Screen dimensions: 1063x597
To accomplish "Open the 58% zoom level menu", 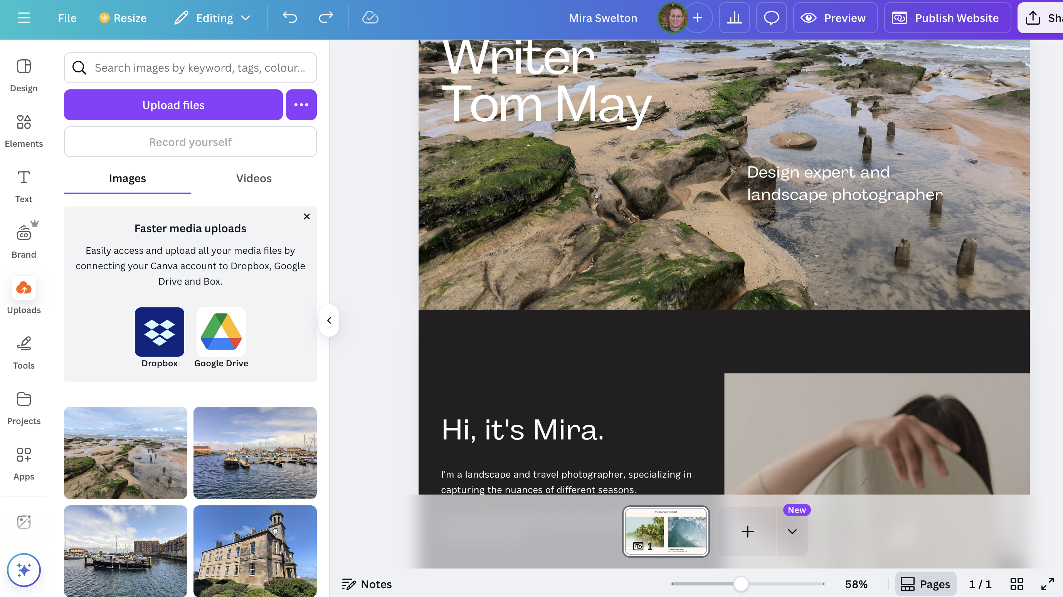I will click(x=856, y=584).
